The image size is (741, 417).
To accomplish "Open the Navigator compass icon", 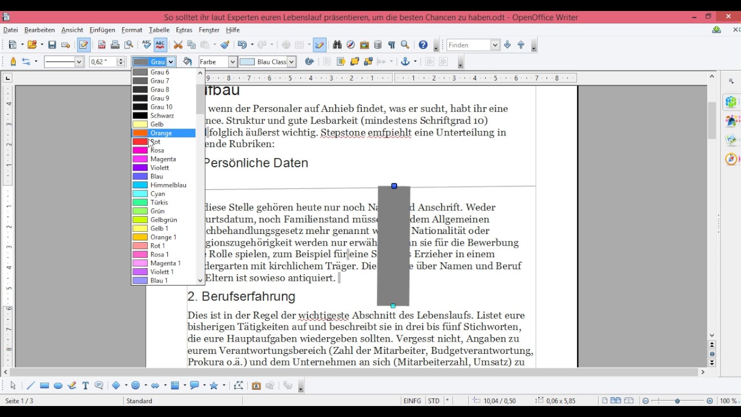I will tap(351, 45).
